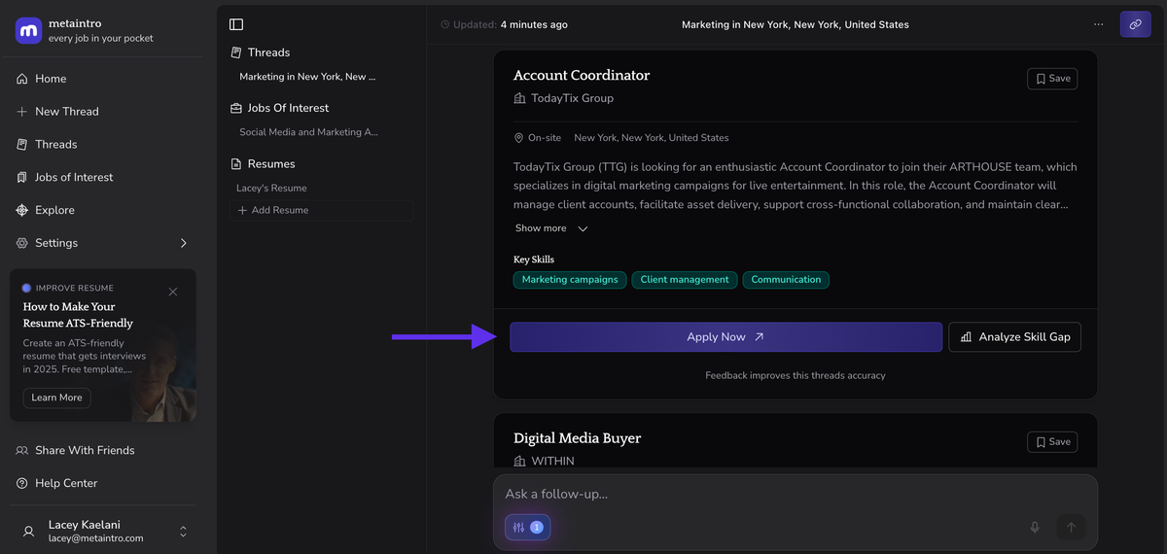
Task: Click the metaintro logo icon
Action: (x=28, y=31)
